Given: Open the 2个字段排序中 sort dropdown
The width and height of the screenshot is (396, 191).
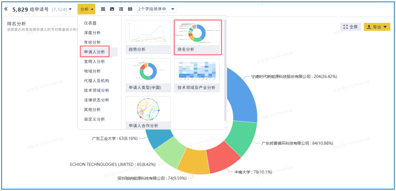Looking at the screenshot, I should (156, 9).
